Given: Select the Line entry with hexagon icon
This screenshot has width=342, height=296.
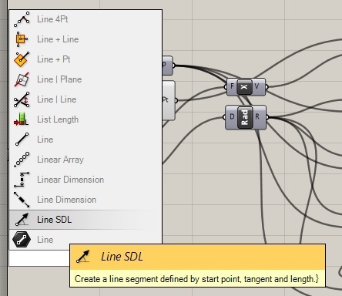Looking at the screenshot, I should pos(85,240).
